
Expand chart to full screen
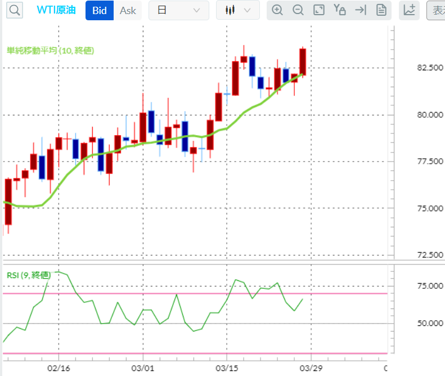[319, 10]
